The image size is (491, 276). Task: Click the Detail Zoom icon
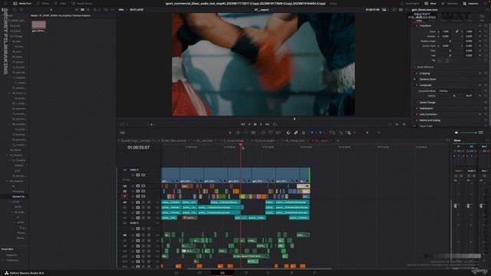pyautogui.click(x=341, y=133)
